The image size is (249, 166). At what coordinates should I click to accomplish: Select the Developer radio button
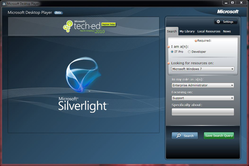pos(189,51)
